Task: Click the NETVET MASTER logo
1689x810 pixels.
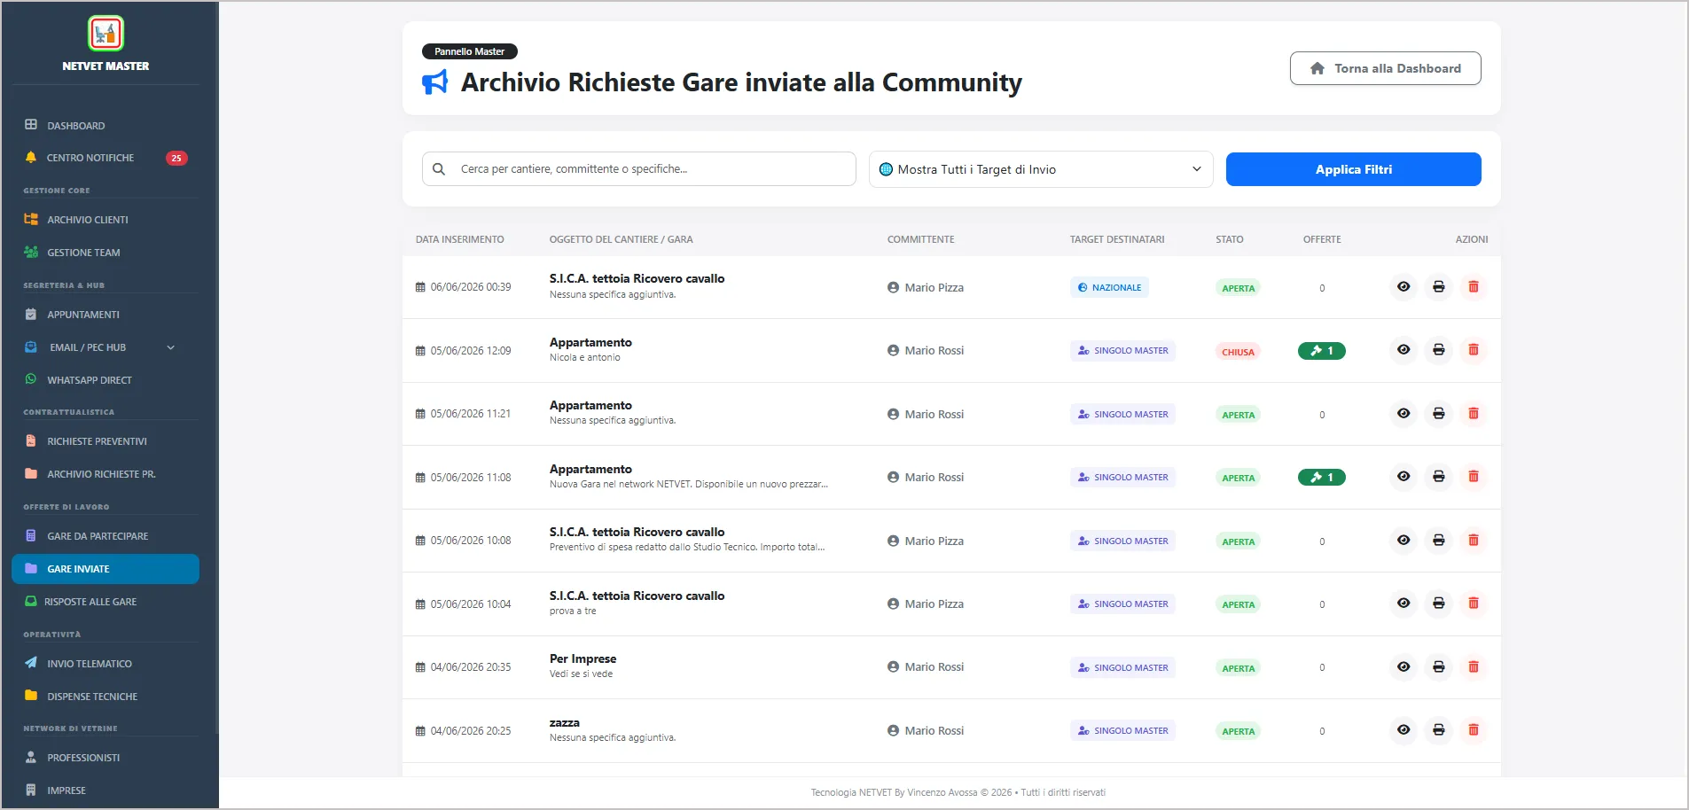Action: 106,34
